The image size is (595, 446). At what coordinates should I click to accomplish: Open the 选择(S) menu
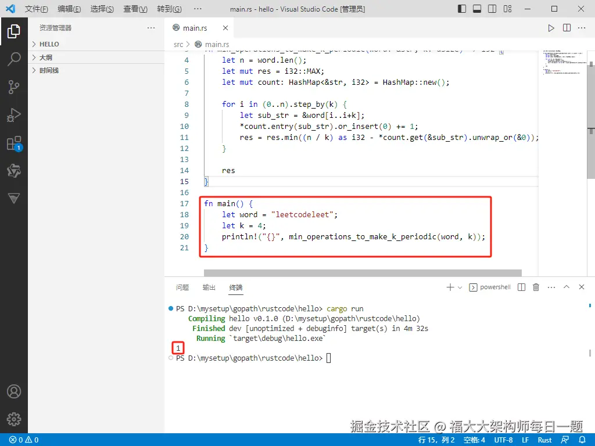102,9
